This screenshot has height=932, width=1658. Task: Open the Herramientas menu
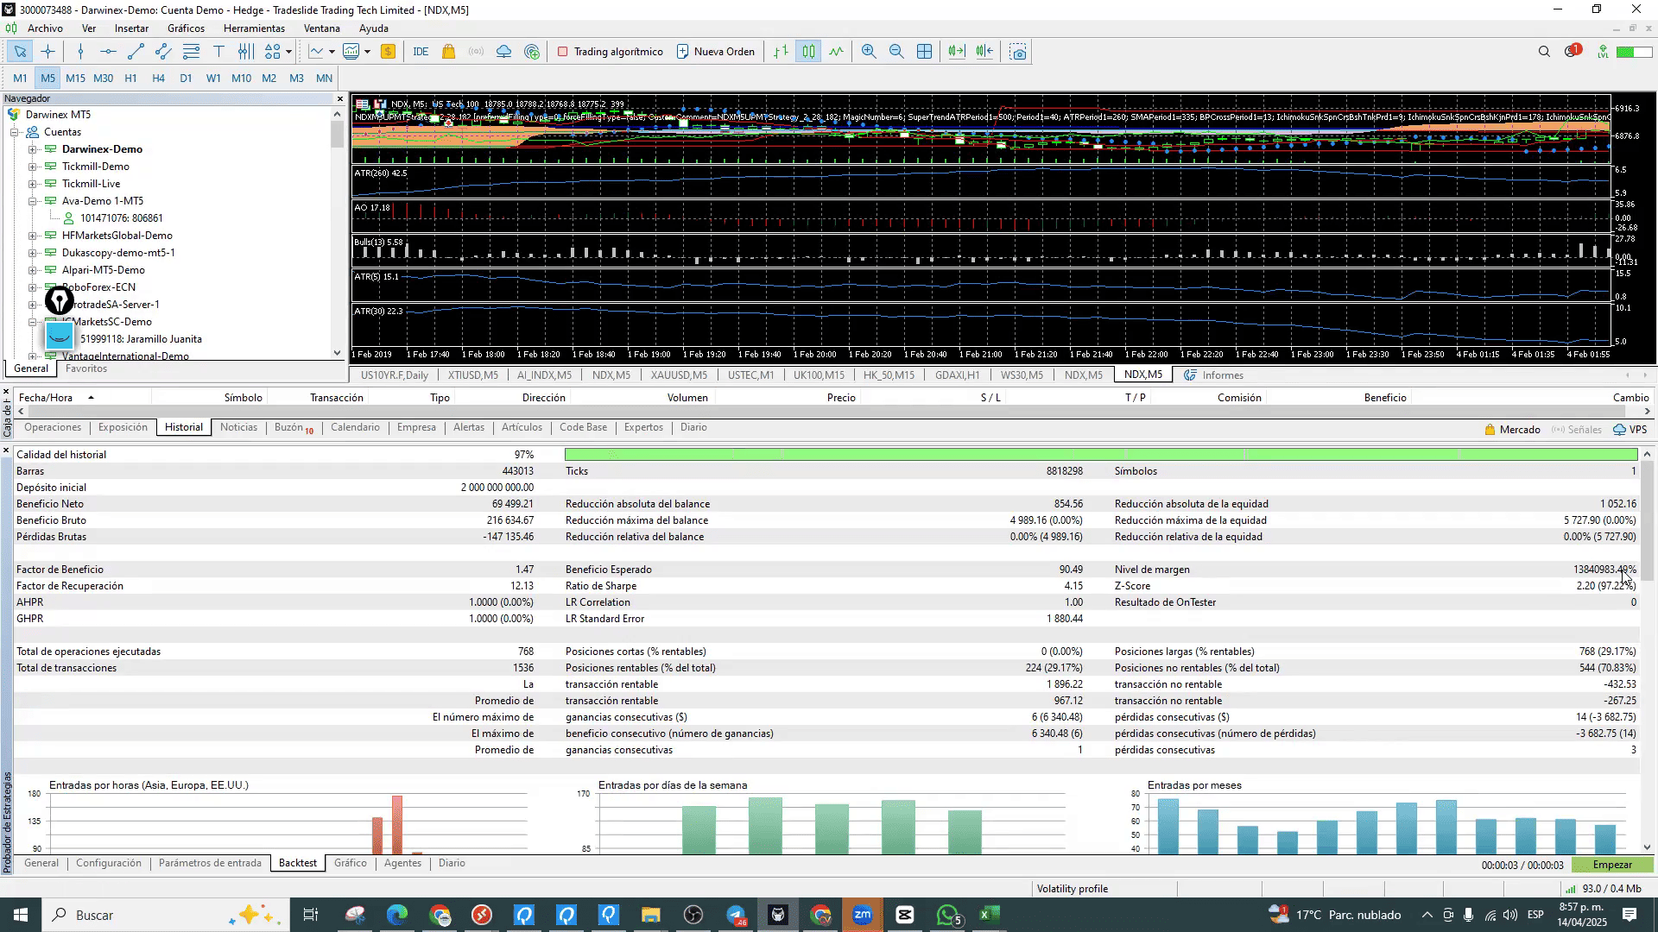pyautogui.click(x=254, y=28)
